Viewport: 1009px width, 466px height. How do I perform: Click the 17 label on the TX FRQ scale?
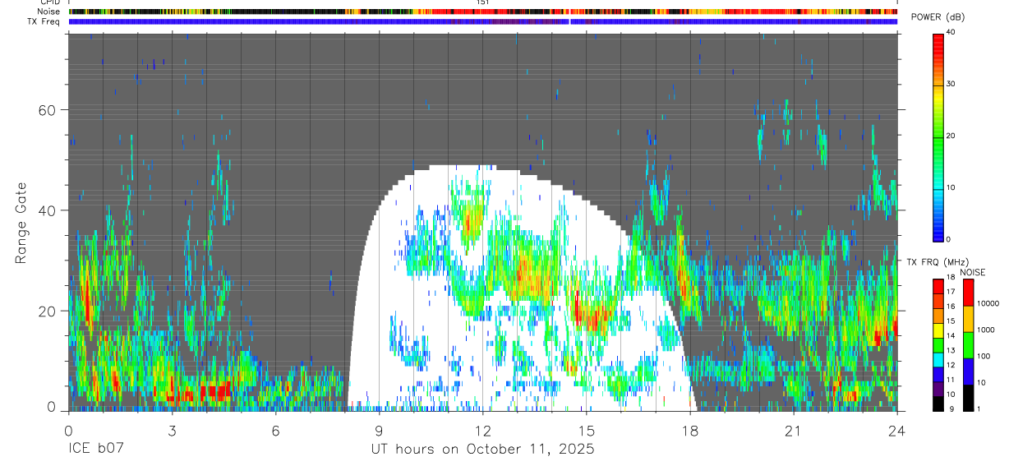tap(950, 292)
